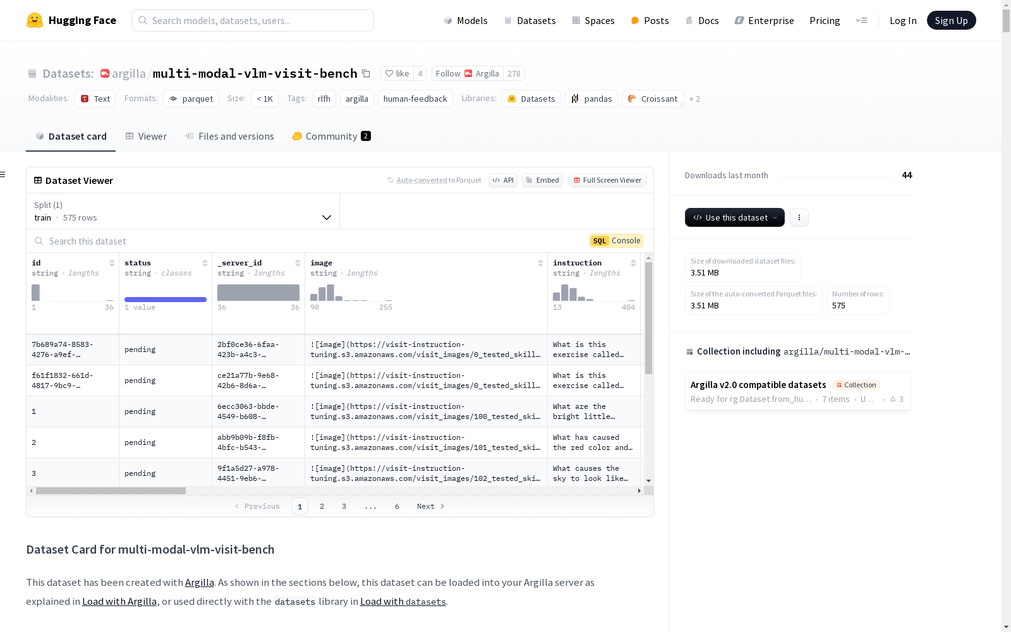The width and height of the screenshot is (1011, 632).
Task: Open the Community tab
Action: tap(332, 136)
